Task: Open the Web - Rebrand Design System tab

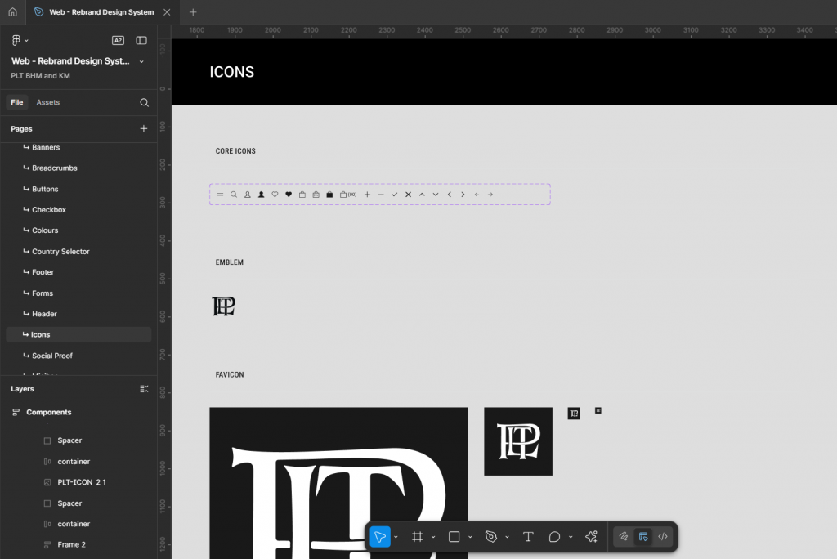Action: (100, 12)
